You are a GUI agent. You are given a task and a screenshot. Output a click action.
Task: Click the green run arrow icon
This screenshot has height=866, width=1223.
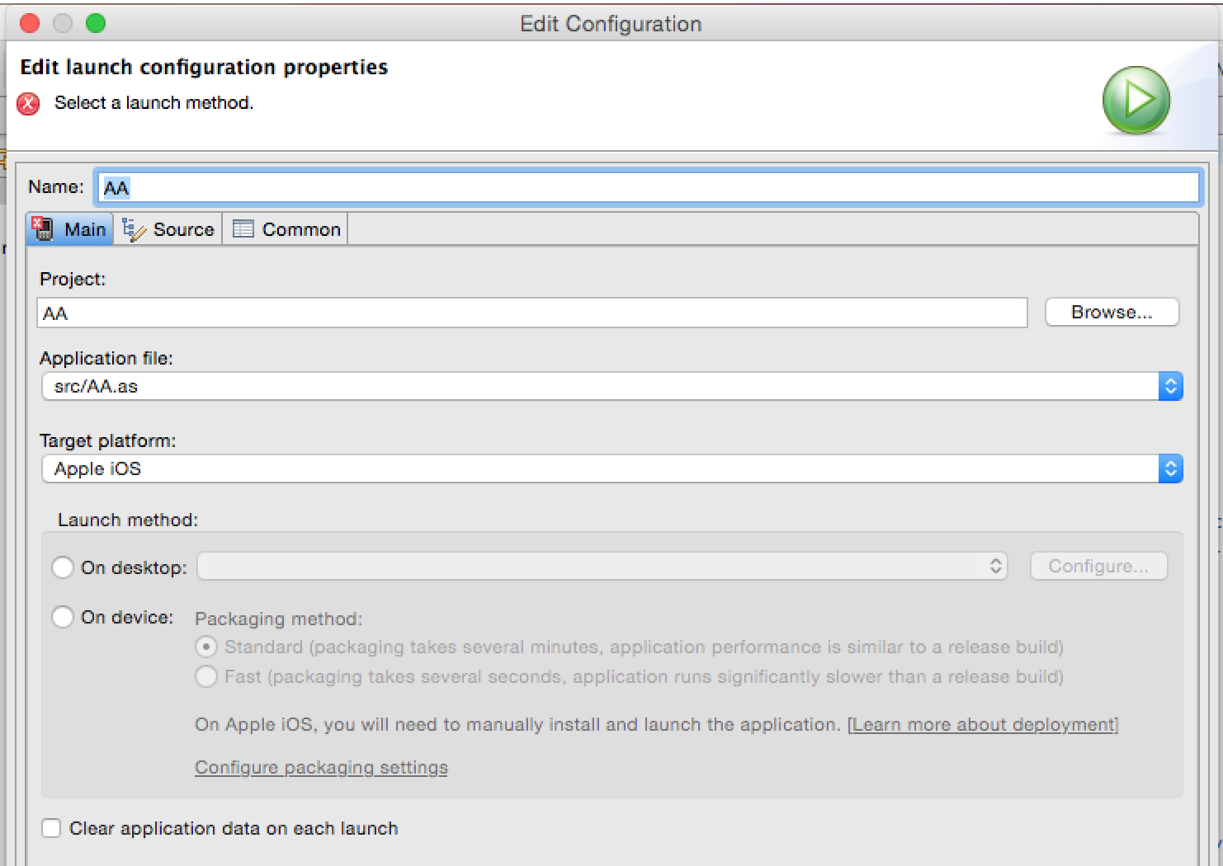coord(1136,101)
